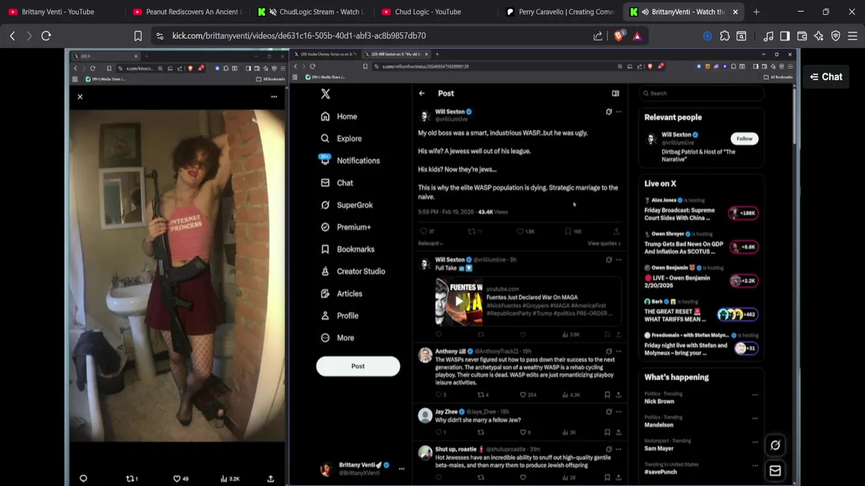The width and height of the screenshot is (865, 486).
Task: Expand the More item in X sidebar
Action: [x=337, y=337]
